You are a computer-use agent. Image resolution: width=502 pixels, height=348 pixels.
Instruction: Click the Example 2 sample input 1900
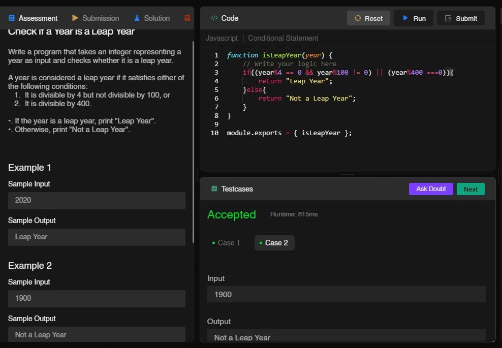pos(97,298)
